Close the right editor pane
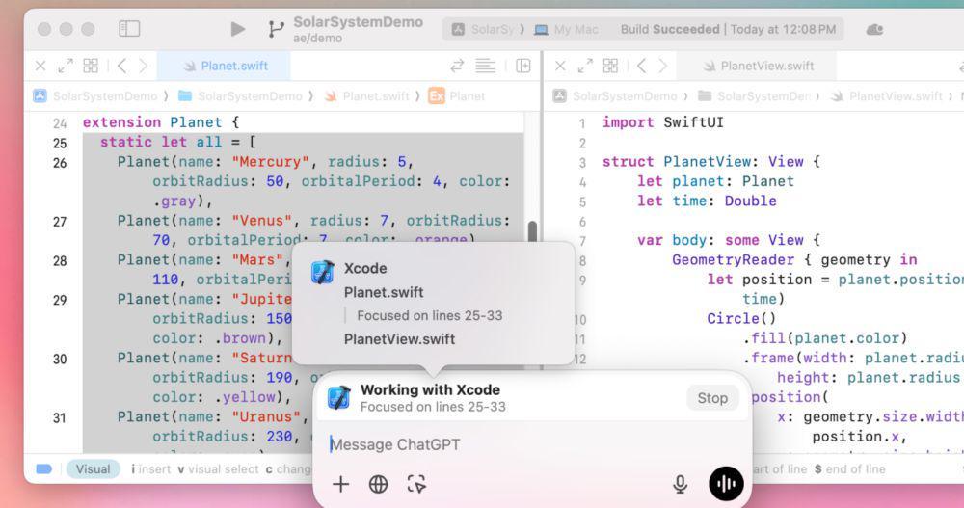The height and width of the screenshot is (508, 964). coord(560,66)
